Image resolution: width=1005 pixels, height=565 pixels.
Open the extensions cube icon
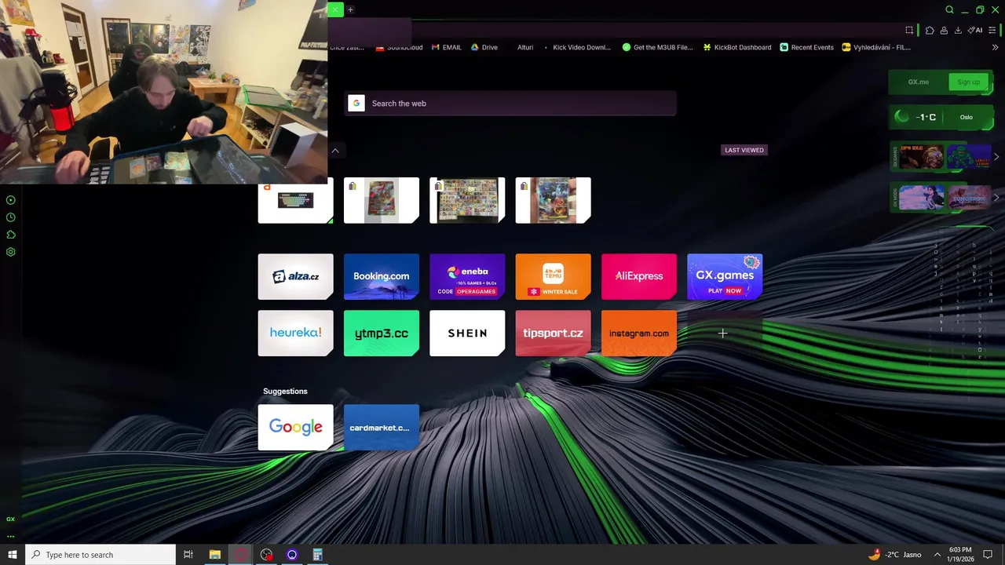[930, 30]
